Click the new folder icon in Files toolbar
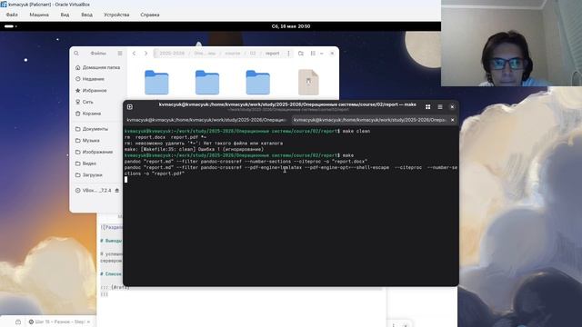582x327 pixels. pos(301,54)
